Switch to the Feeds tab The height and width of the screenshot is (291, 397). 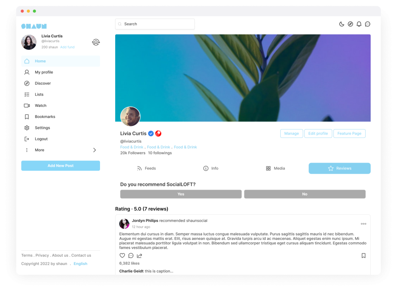pyautogui.click(x=146, y=168)
